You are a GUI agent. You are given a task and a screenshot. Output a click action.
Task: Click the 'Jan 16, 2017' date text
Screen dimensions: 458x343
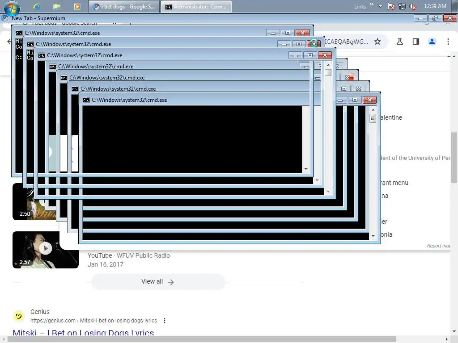106,264
